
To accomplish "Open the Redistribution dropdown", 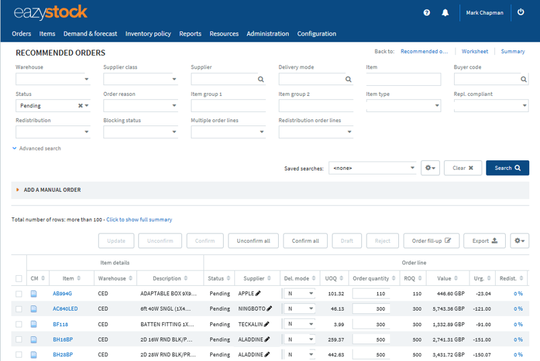I will [x=52, y=132].
